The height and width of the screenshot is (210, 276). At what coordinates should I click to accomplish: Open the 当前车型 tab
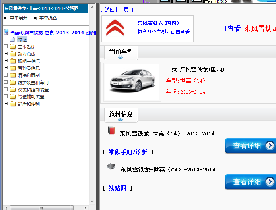[121, 53]
